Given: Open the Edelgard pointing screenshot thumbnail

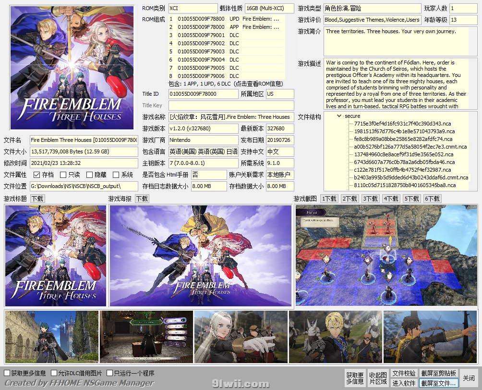Looking at the screenshot, I should 241,337.
